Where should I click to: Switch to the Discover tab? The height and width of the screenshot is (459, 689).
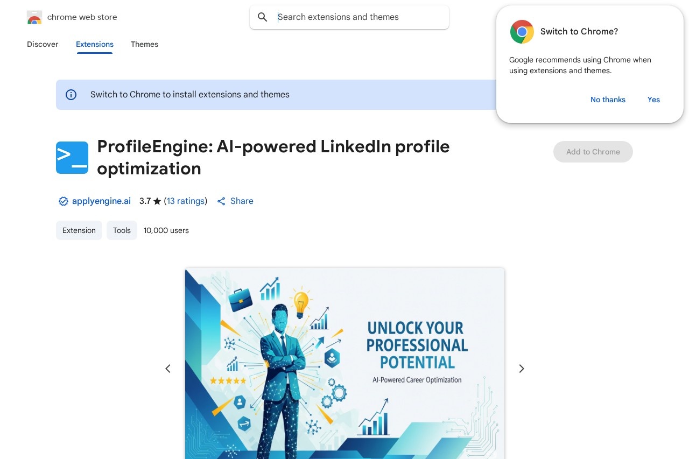coord(43,44)
